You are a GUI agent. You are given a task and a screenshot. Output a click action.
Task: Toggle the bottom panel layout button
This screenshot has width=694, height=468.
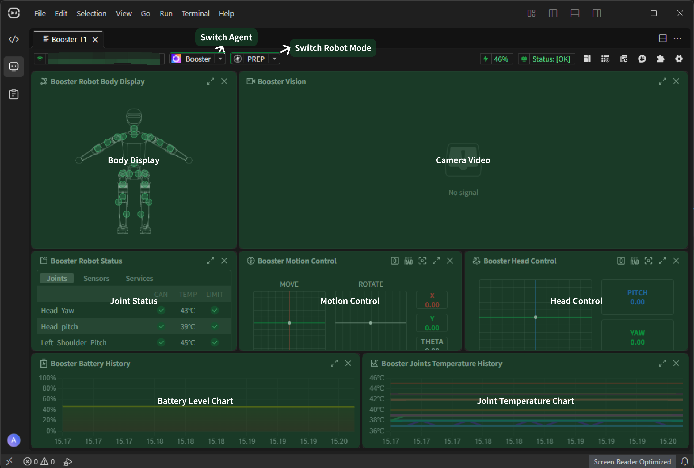(575, 13)
